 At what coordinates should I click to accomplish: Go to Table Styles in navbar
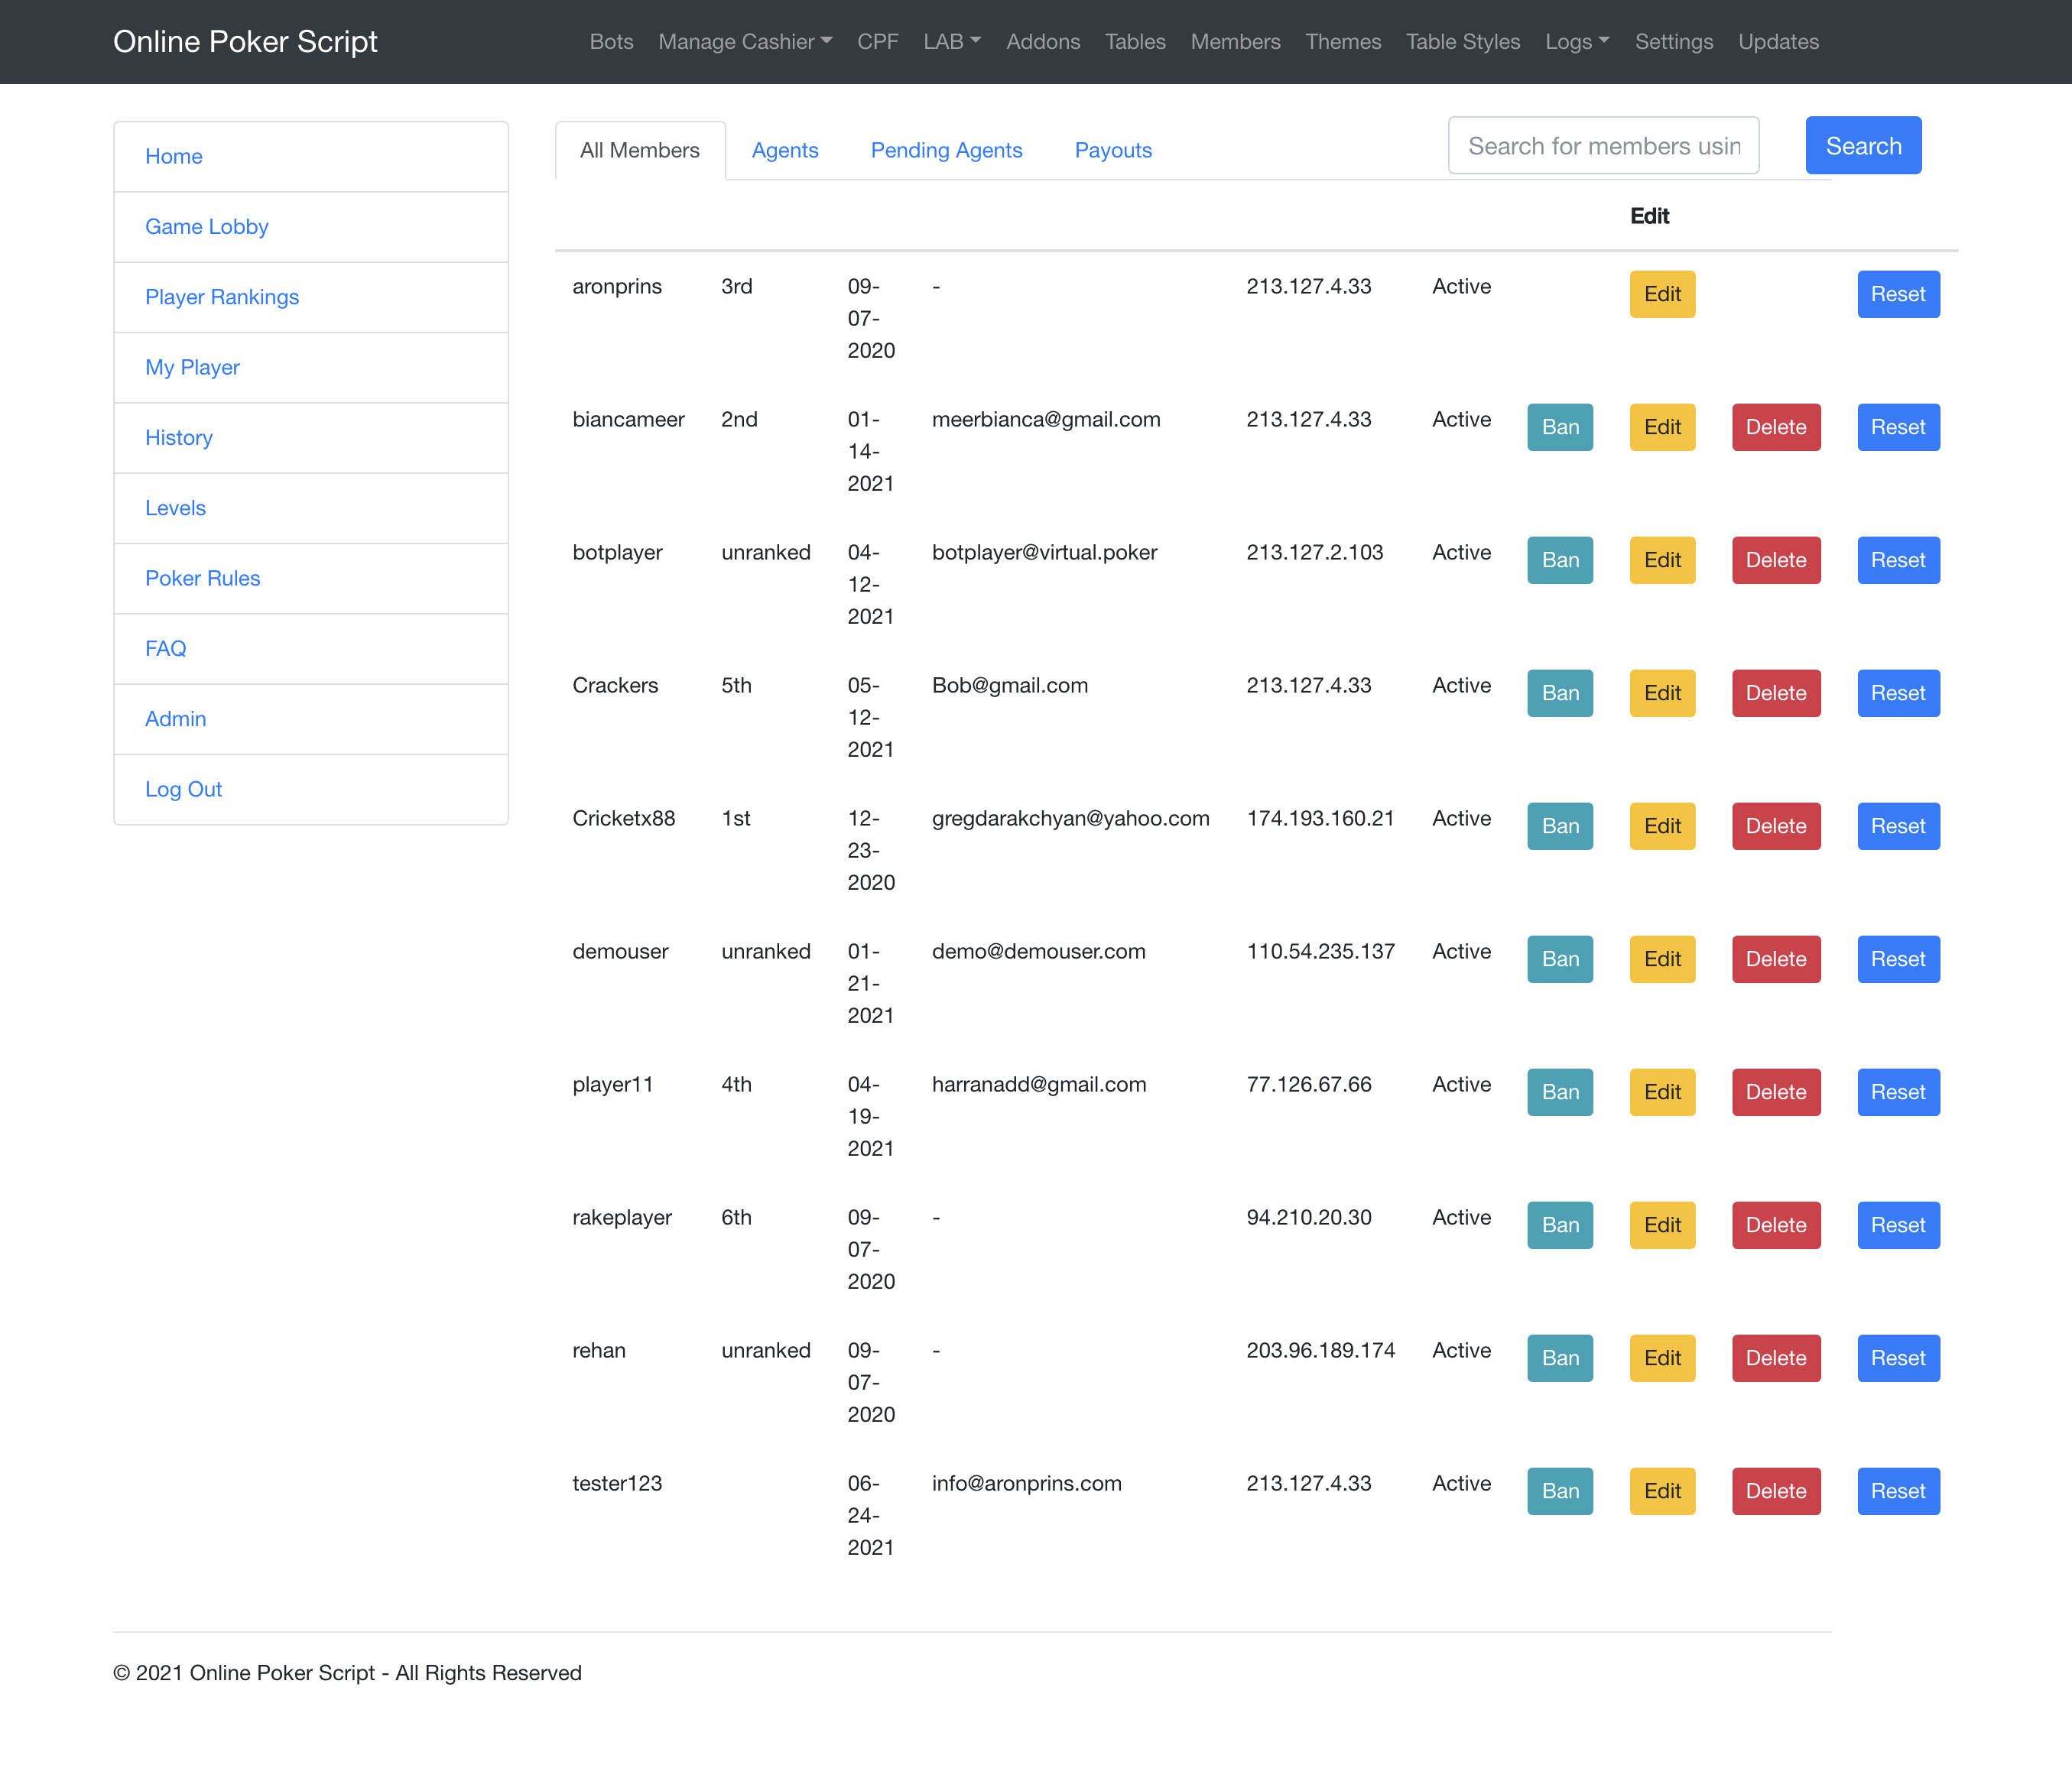1462,42
